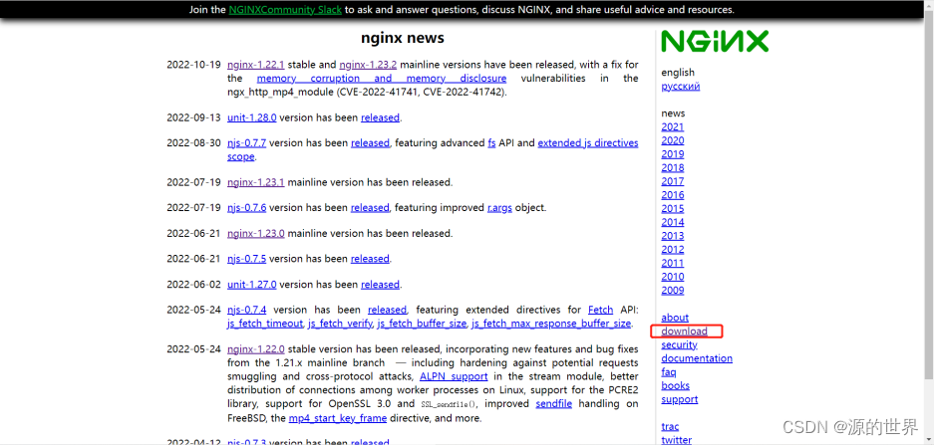Open the mp4_start_key_frame directive link

point(338,418)
